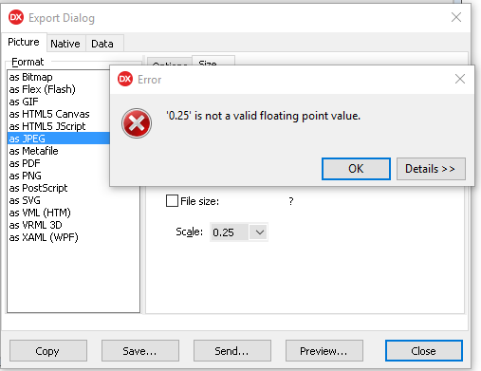This screenshot has width=481, height=371.
Task: Switch to the Native tab
Action: click(65, 44)
